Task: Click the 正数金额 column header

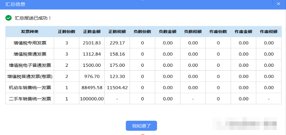Action: [92, 31]
